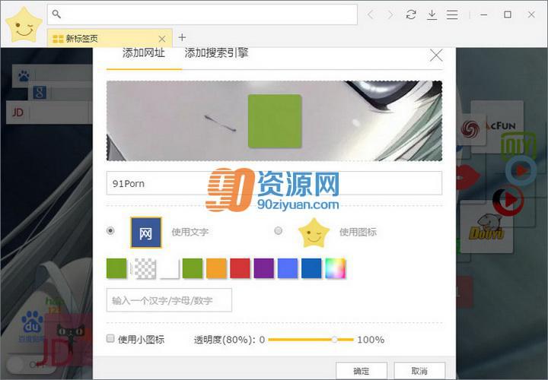Viewport: 548px width, 380px height.
Task: Pick the red color swatch
Action: 240,268
